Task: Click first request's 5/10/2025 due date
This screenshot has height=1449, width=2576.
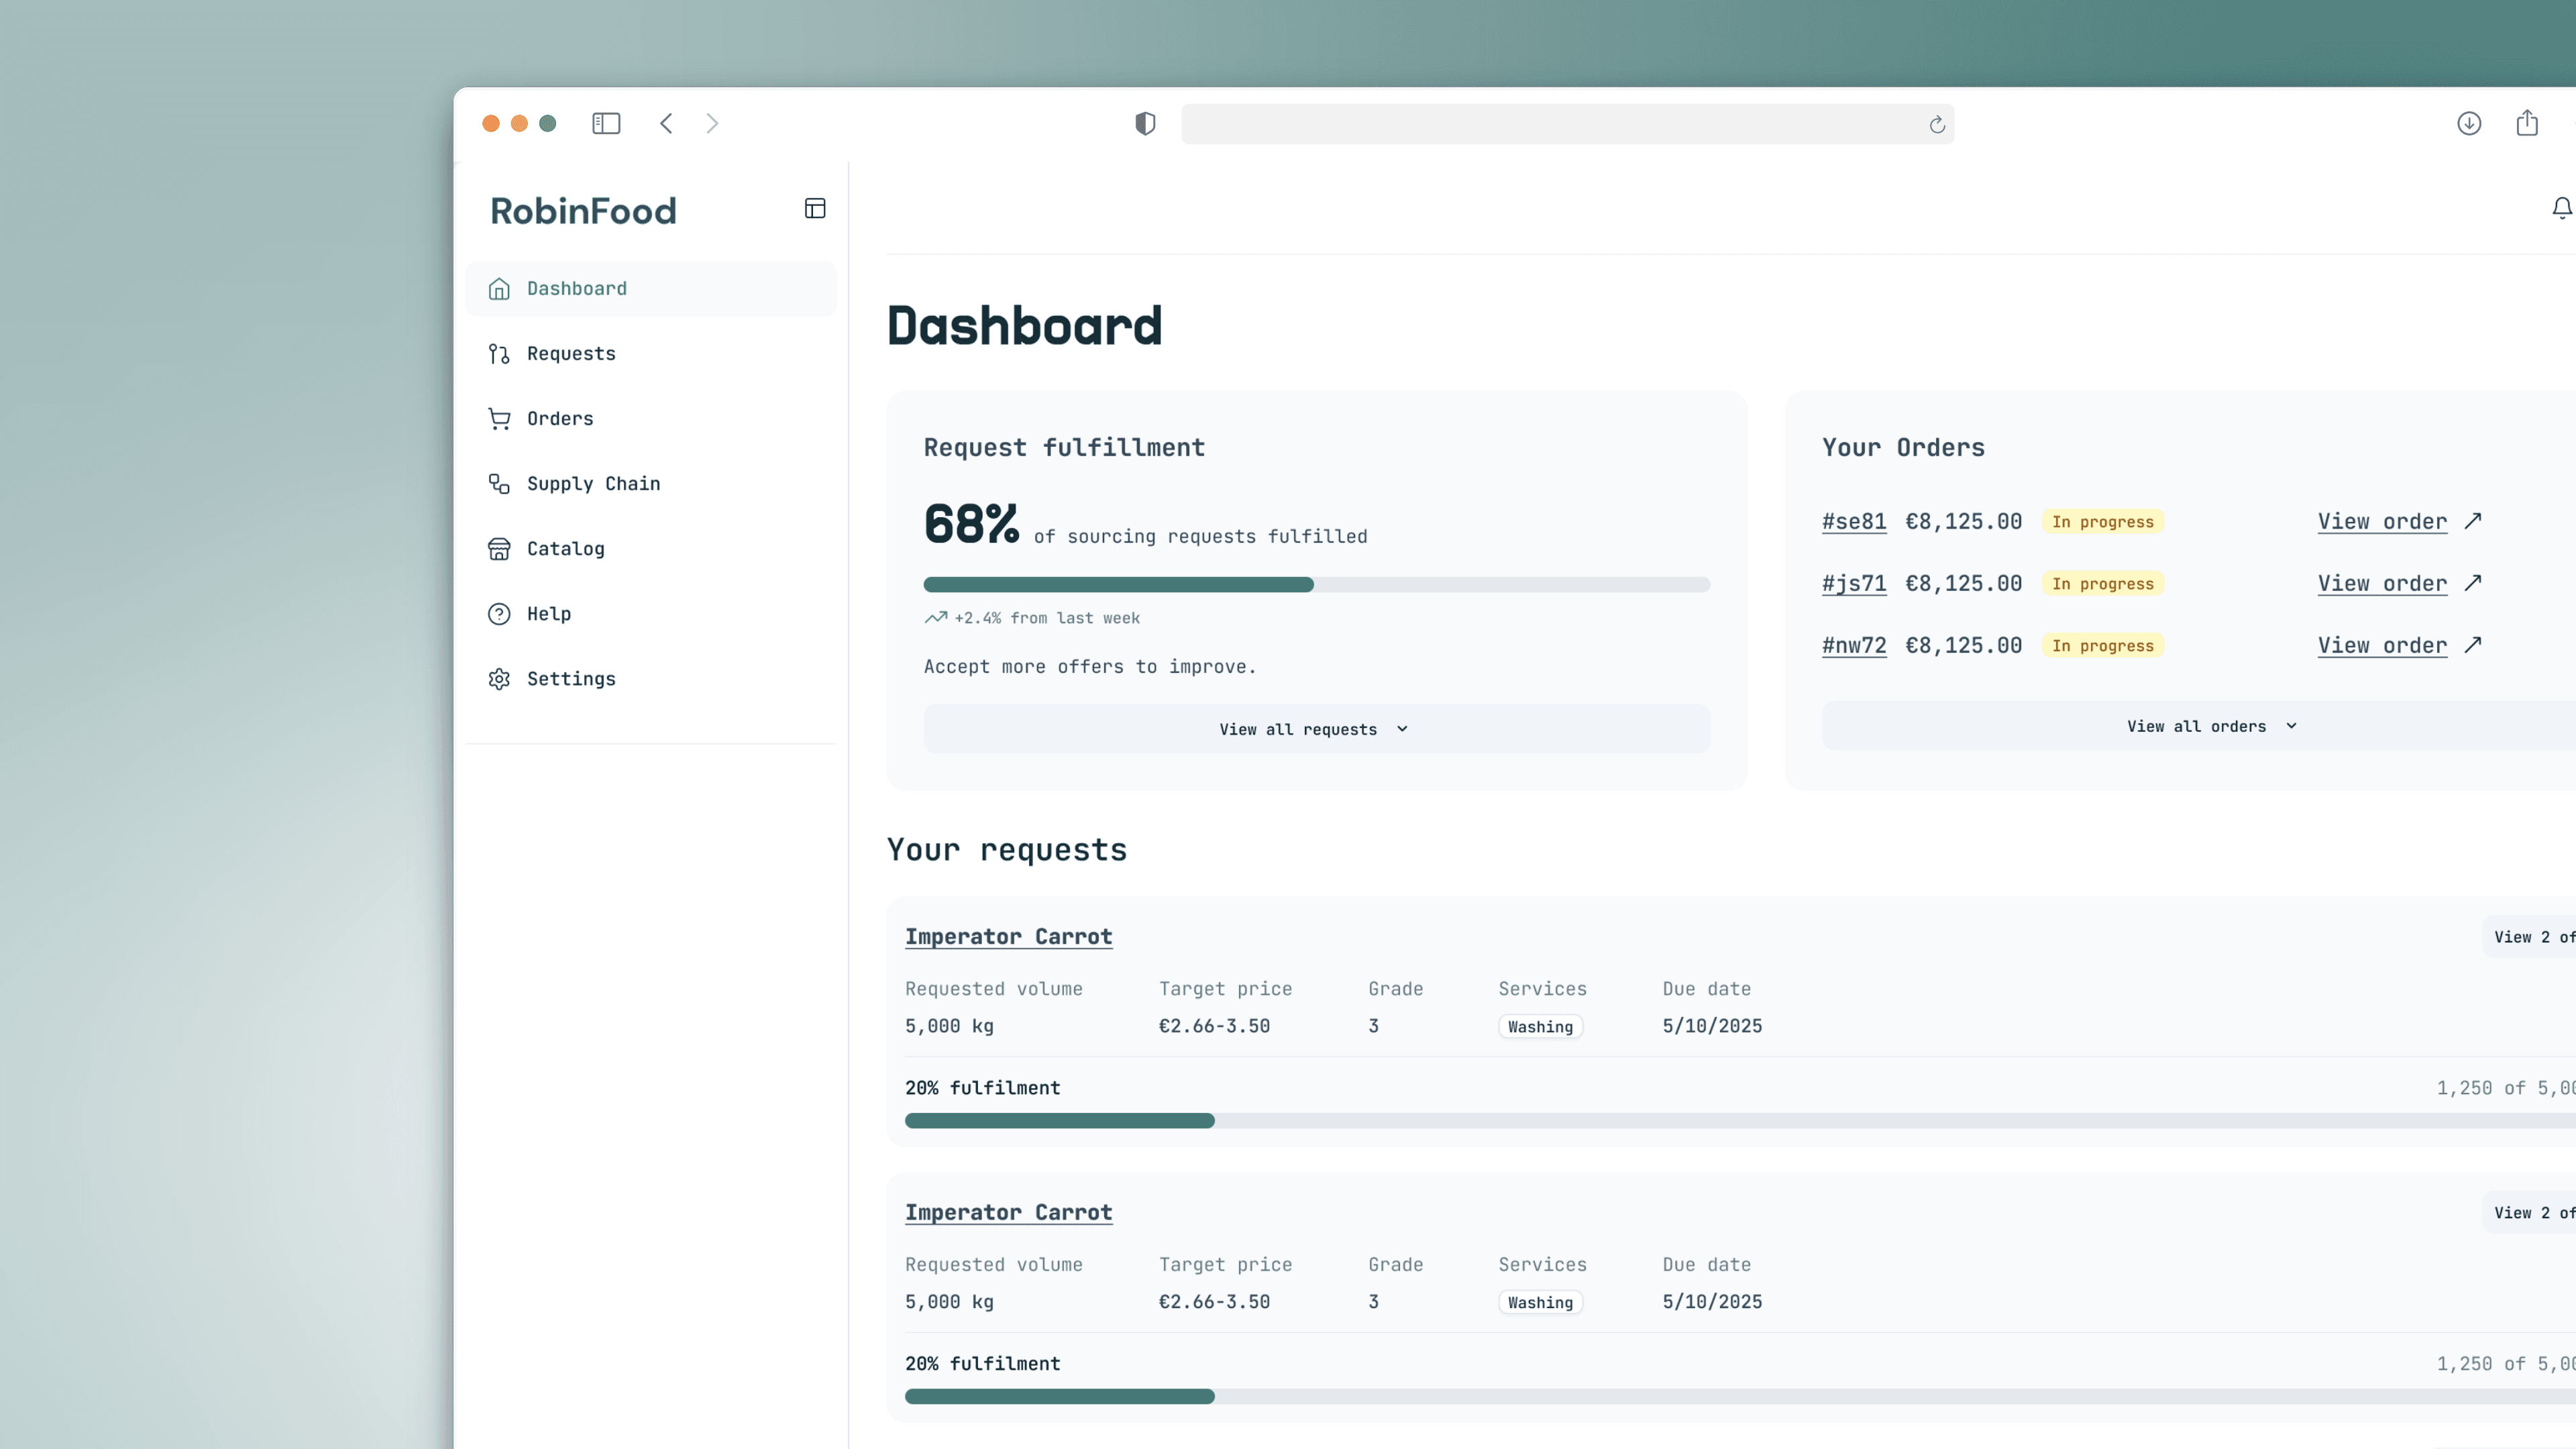Action: [1712, 1026]
